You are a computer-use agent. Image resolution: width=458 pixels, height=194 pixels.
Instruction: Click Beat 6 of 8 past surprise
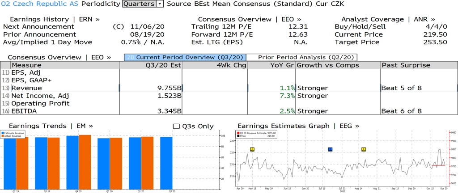click(402, 111)
